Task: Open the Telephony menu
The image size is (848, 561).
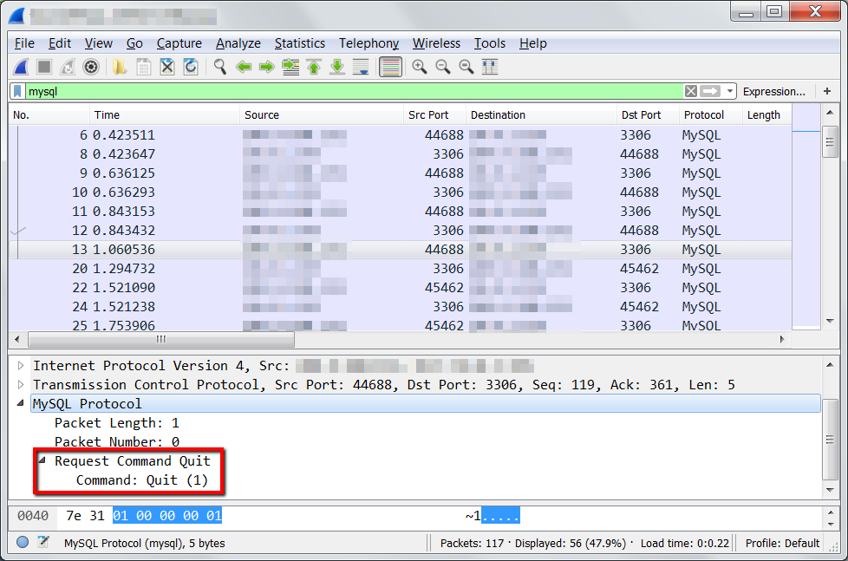Action: tap(369, 43)
